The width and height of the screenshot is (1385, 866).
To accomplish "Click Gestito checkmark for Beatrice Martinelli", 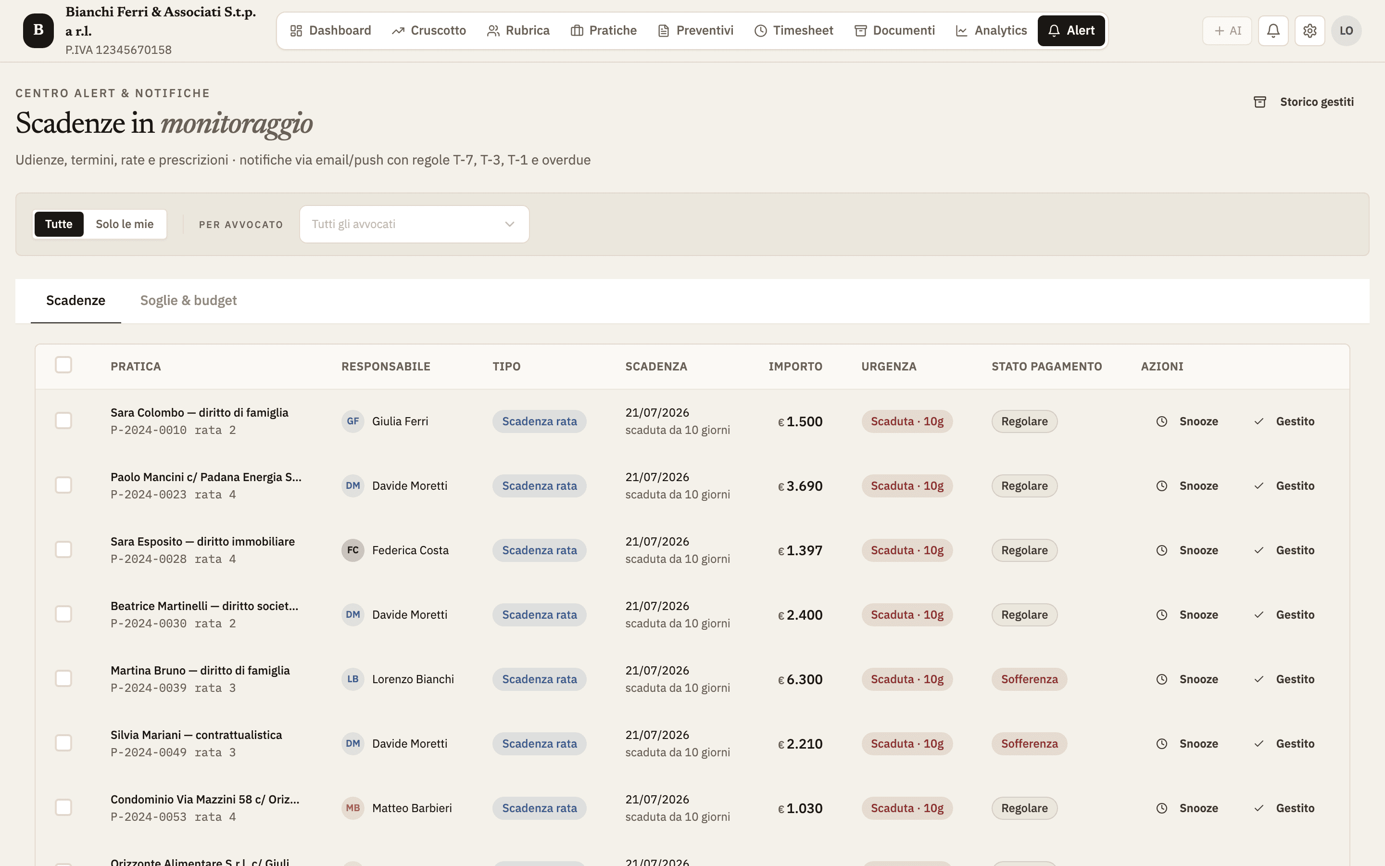I will [1259, 614].
